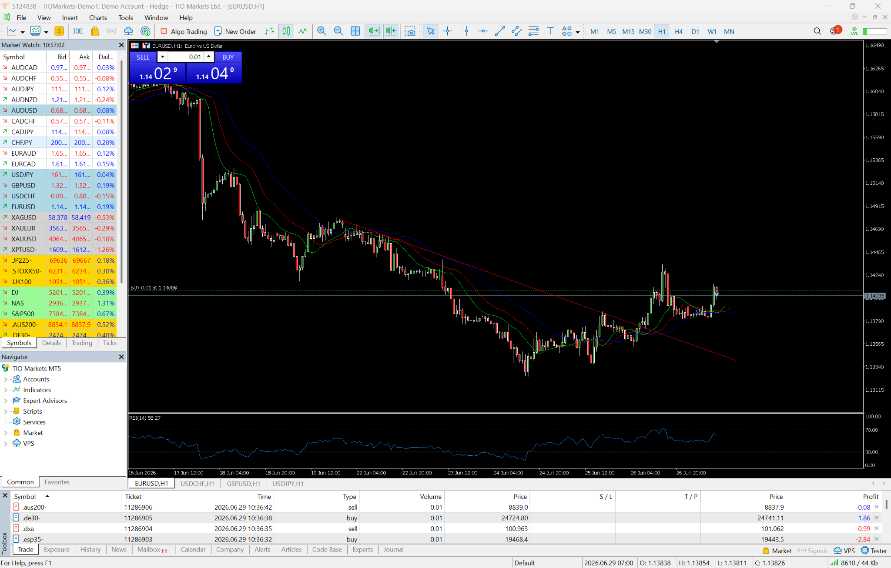Switch chart to bar chart style
This screenshot has width=891, height=568.
269,31
